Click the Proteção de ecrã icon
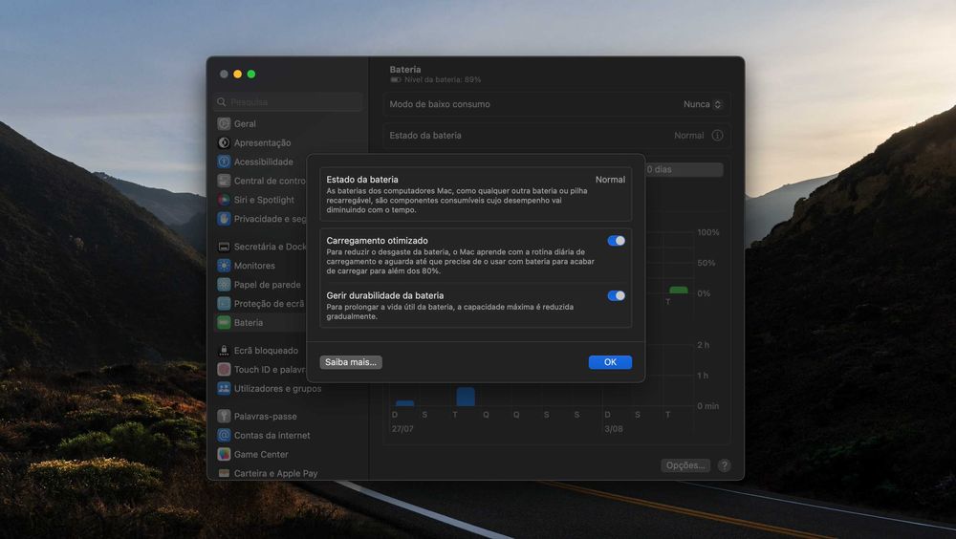The height and width of the screenshot is (539, 956). 224,304
